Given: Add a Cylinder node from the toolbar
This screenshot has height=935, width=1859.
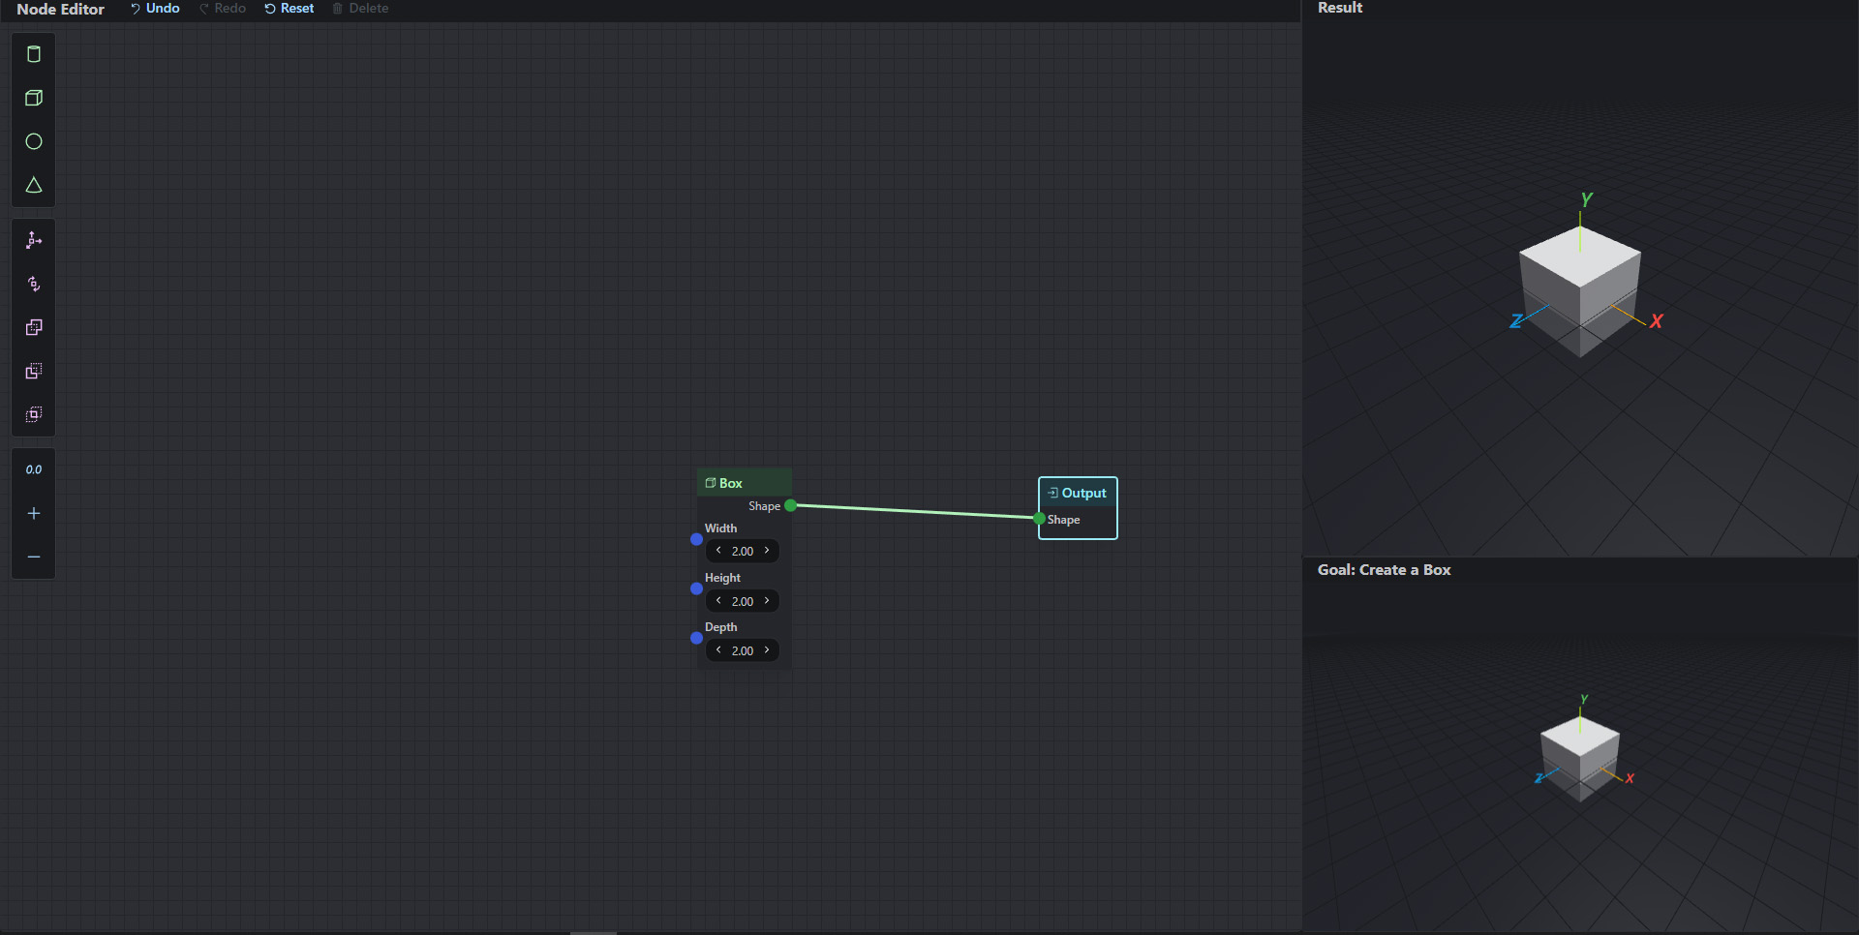Looking at the screenshot, I should (x=34, y=54).
